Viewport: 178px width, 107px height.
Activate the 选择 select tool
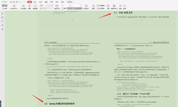point(5,9)
